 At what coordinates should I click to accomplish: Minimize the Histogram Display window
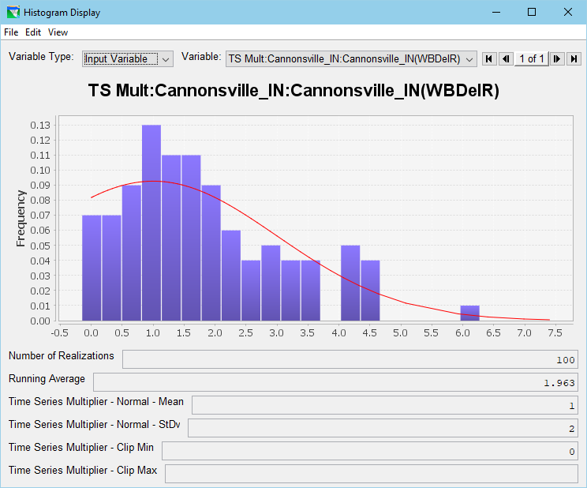[495, 13]
